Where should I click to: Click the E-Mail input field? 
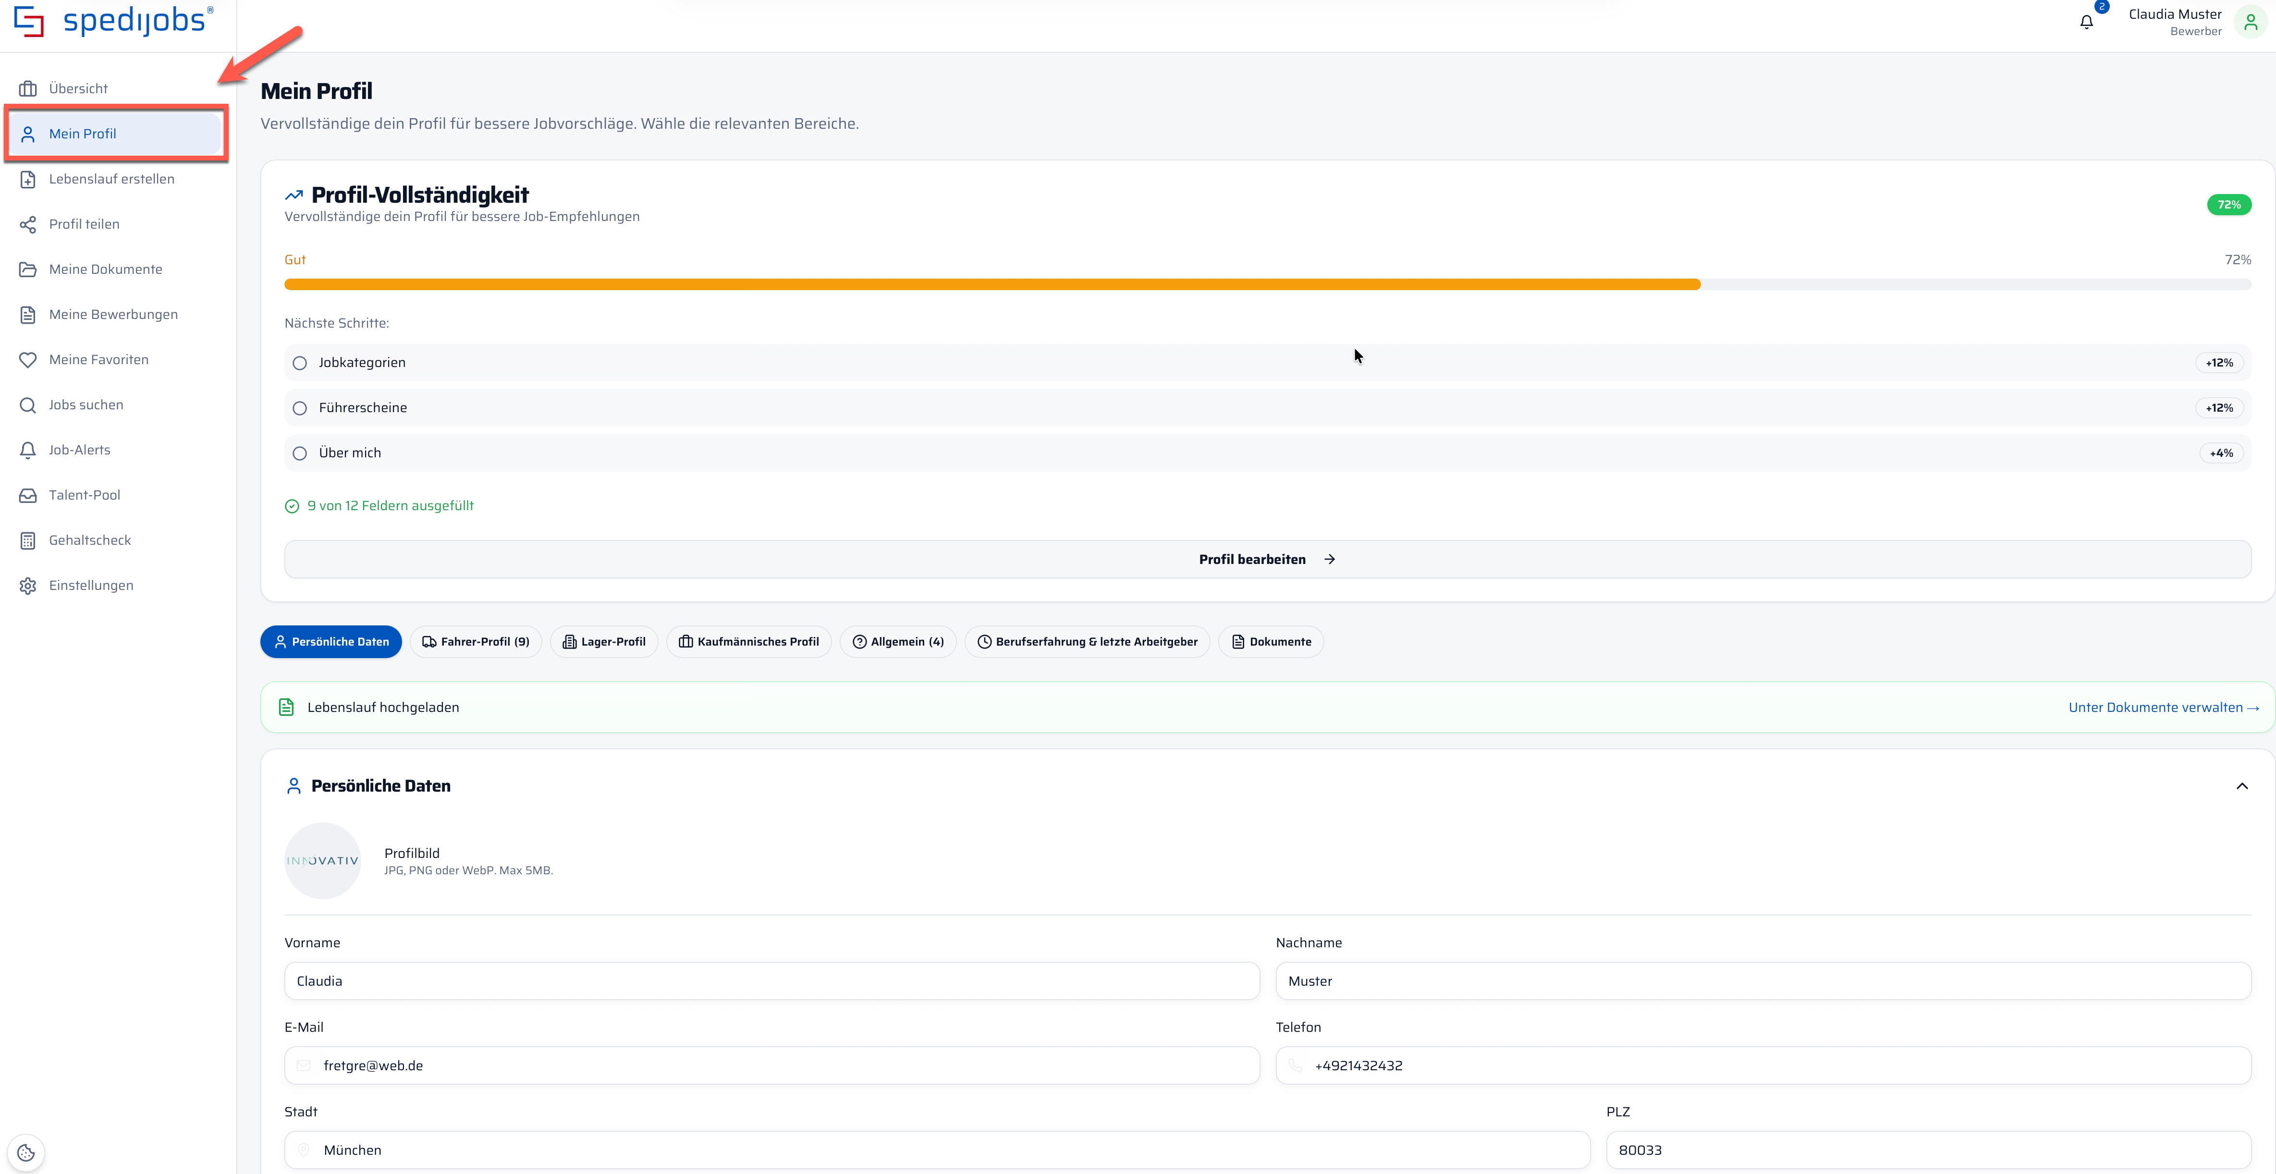(771, 1065)
